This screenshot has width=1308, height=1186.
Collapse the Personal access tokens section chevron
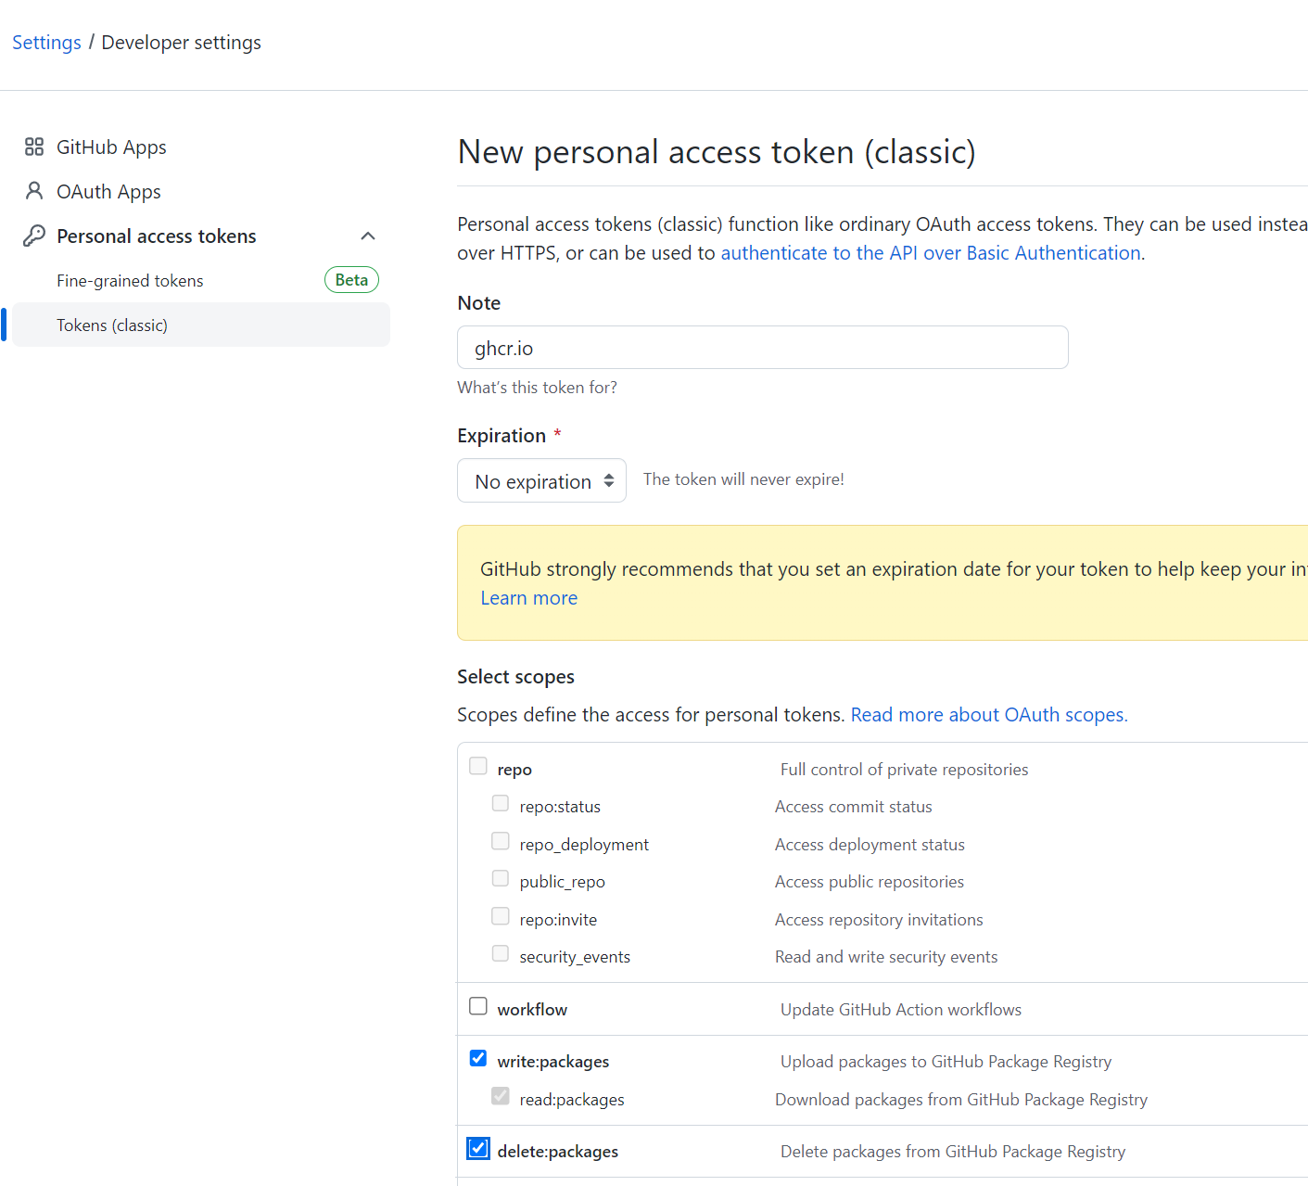click(x=368, y=236)
